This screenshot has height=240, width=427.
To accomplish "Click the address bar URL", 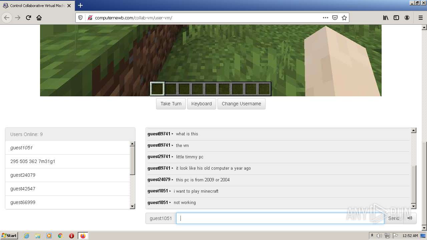I will click(x=133, y=18).
